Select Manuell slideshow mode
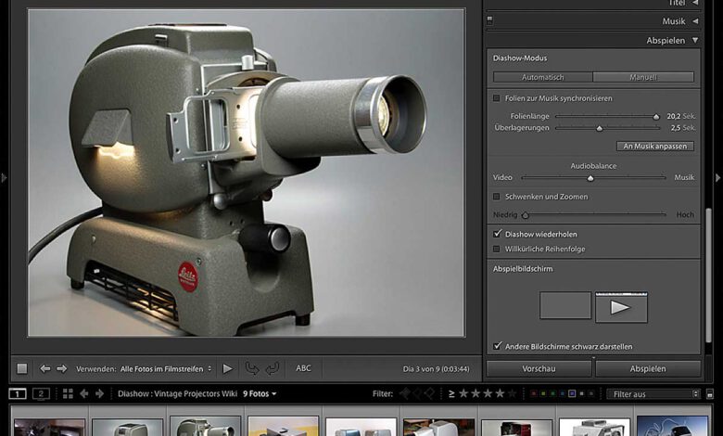The width and height of the screenshot is (723, 436). point(643,77)
